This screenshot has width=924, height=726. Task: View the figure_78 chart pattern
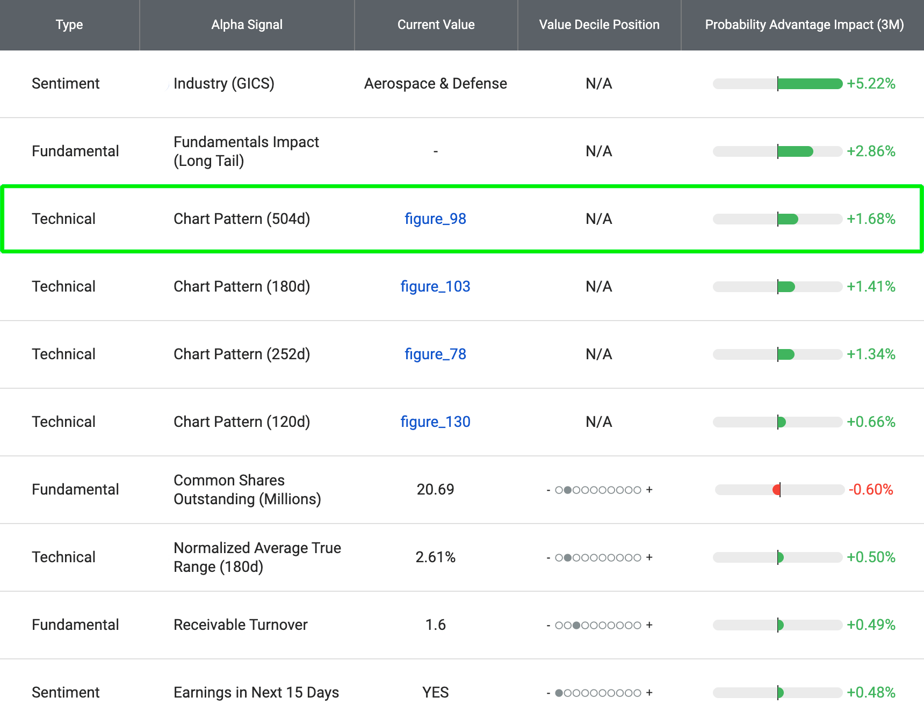pos(435,354)
